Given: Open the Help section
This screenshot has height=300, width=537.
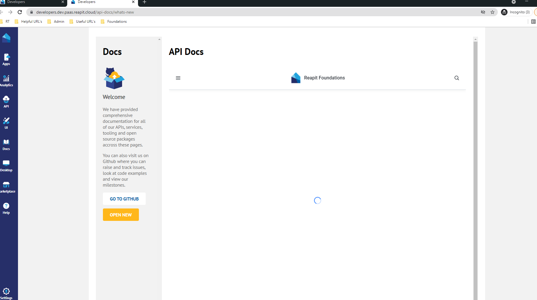Looking at the screenshot, I should coord(6,208).
